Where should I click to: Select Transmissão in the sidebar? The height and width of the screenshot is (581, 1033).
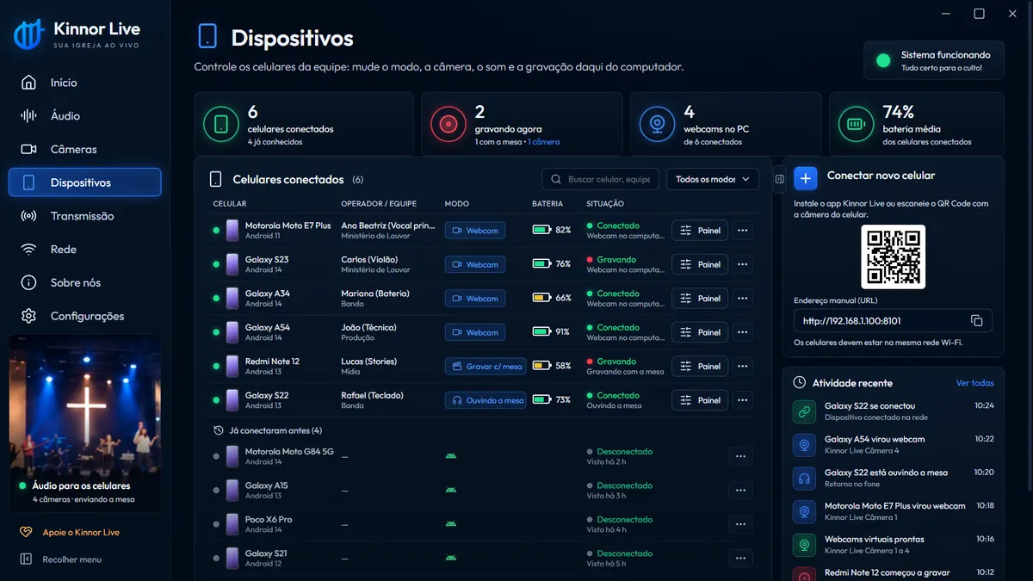(x=84, y=216)
